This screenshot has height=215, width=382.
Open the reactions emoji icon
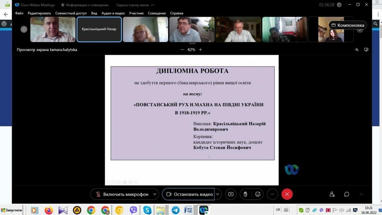point(258,194)
